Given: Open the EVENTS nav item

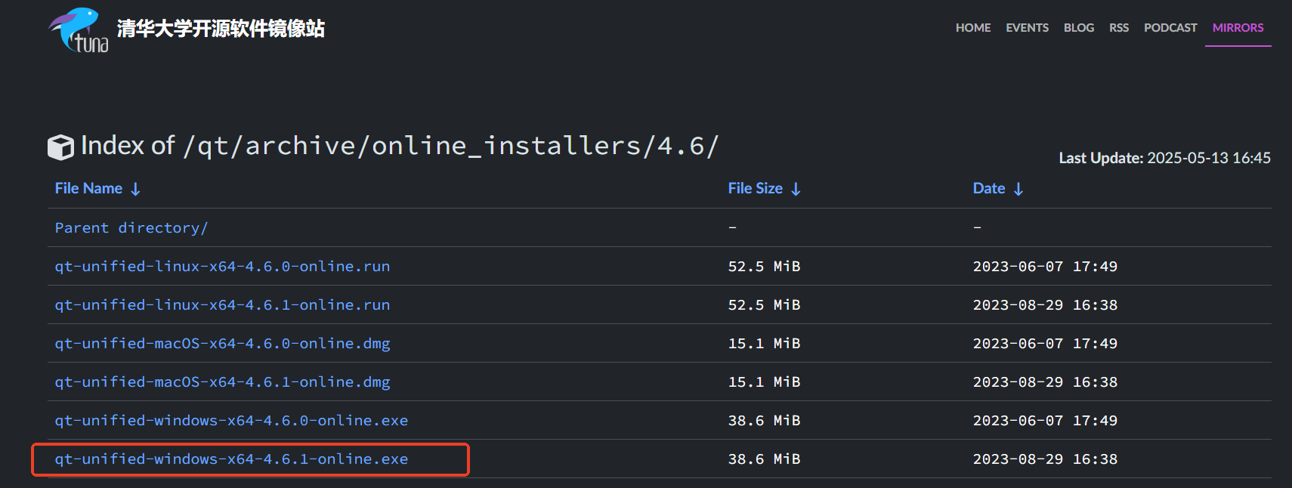Looking at the screenshot, I should click(x=1027, y=28).
